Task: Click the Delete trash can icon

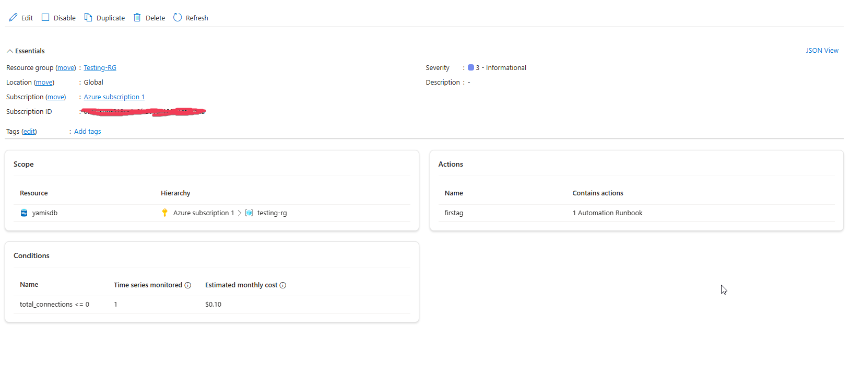Action: [x=137, y=17]
